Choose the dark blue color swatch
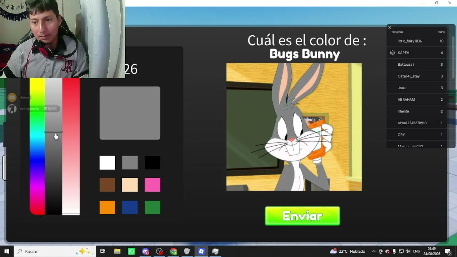Screen dimensions: 457x257 [130, 207]
